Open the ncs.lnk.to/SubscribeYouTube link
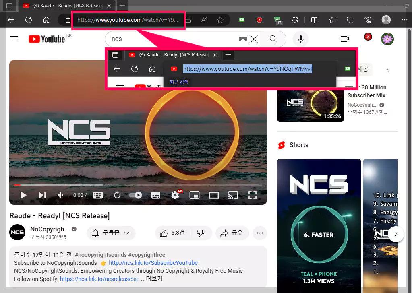 click(x=153, y=263)
